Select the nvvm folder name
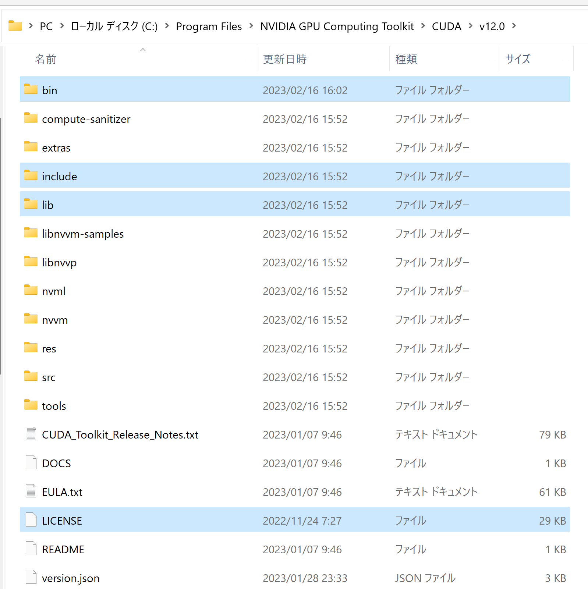The image size is (588, 589). (55, 320)
